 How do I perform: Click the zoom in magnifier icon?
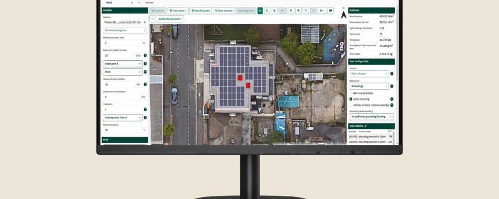coord(291,10)
